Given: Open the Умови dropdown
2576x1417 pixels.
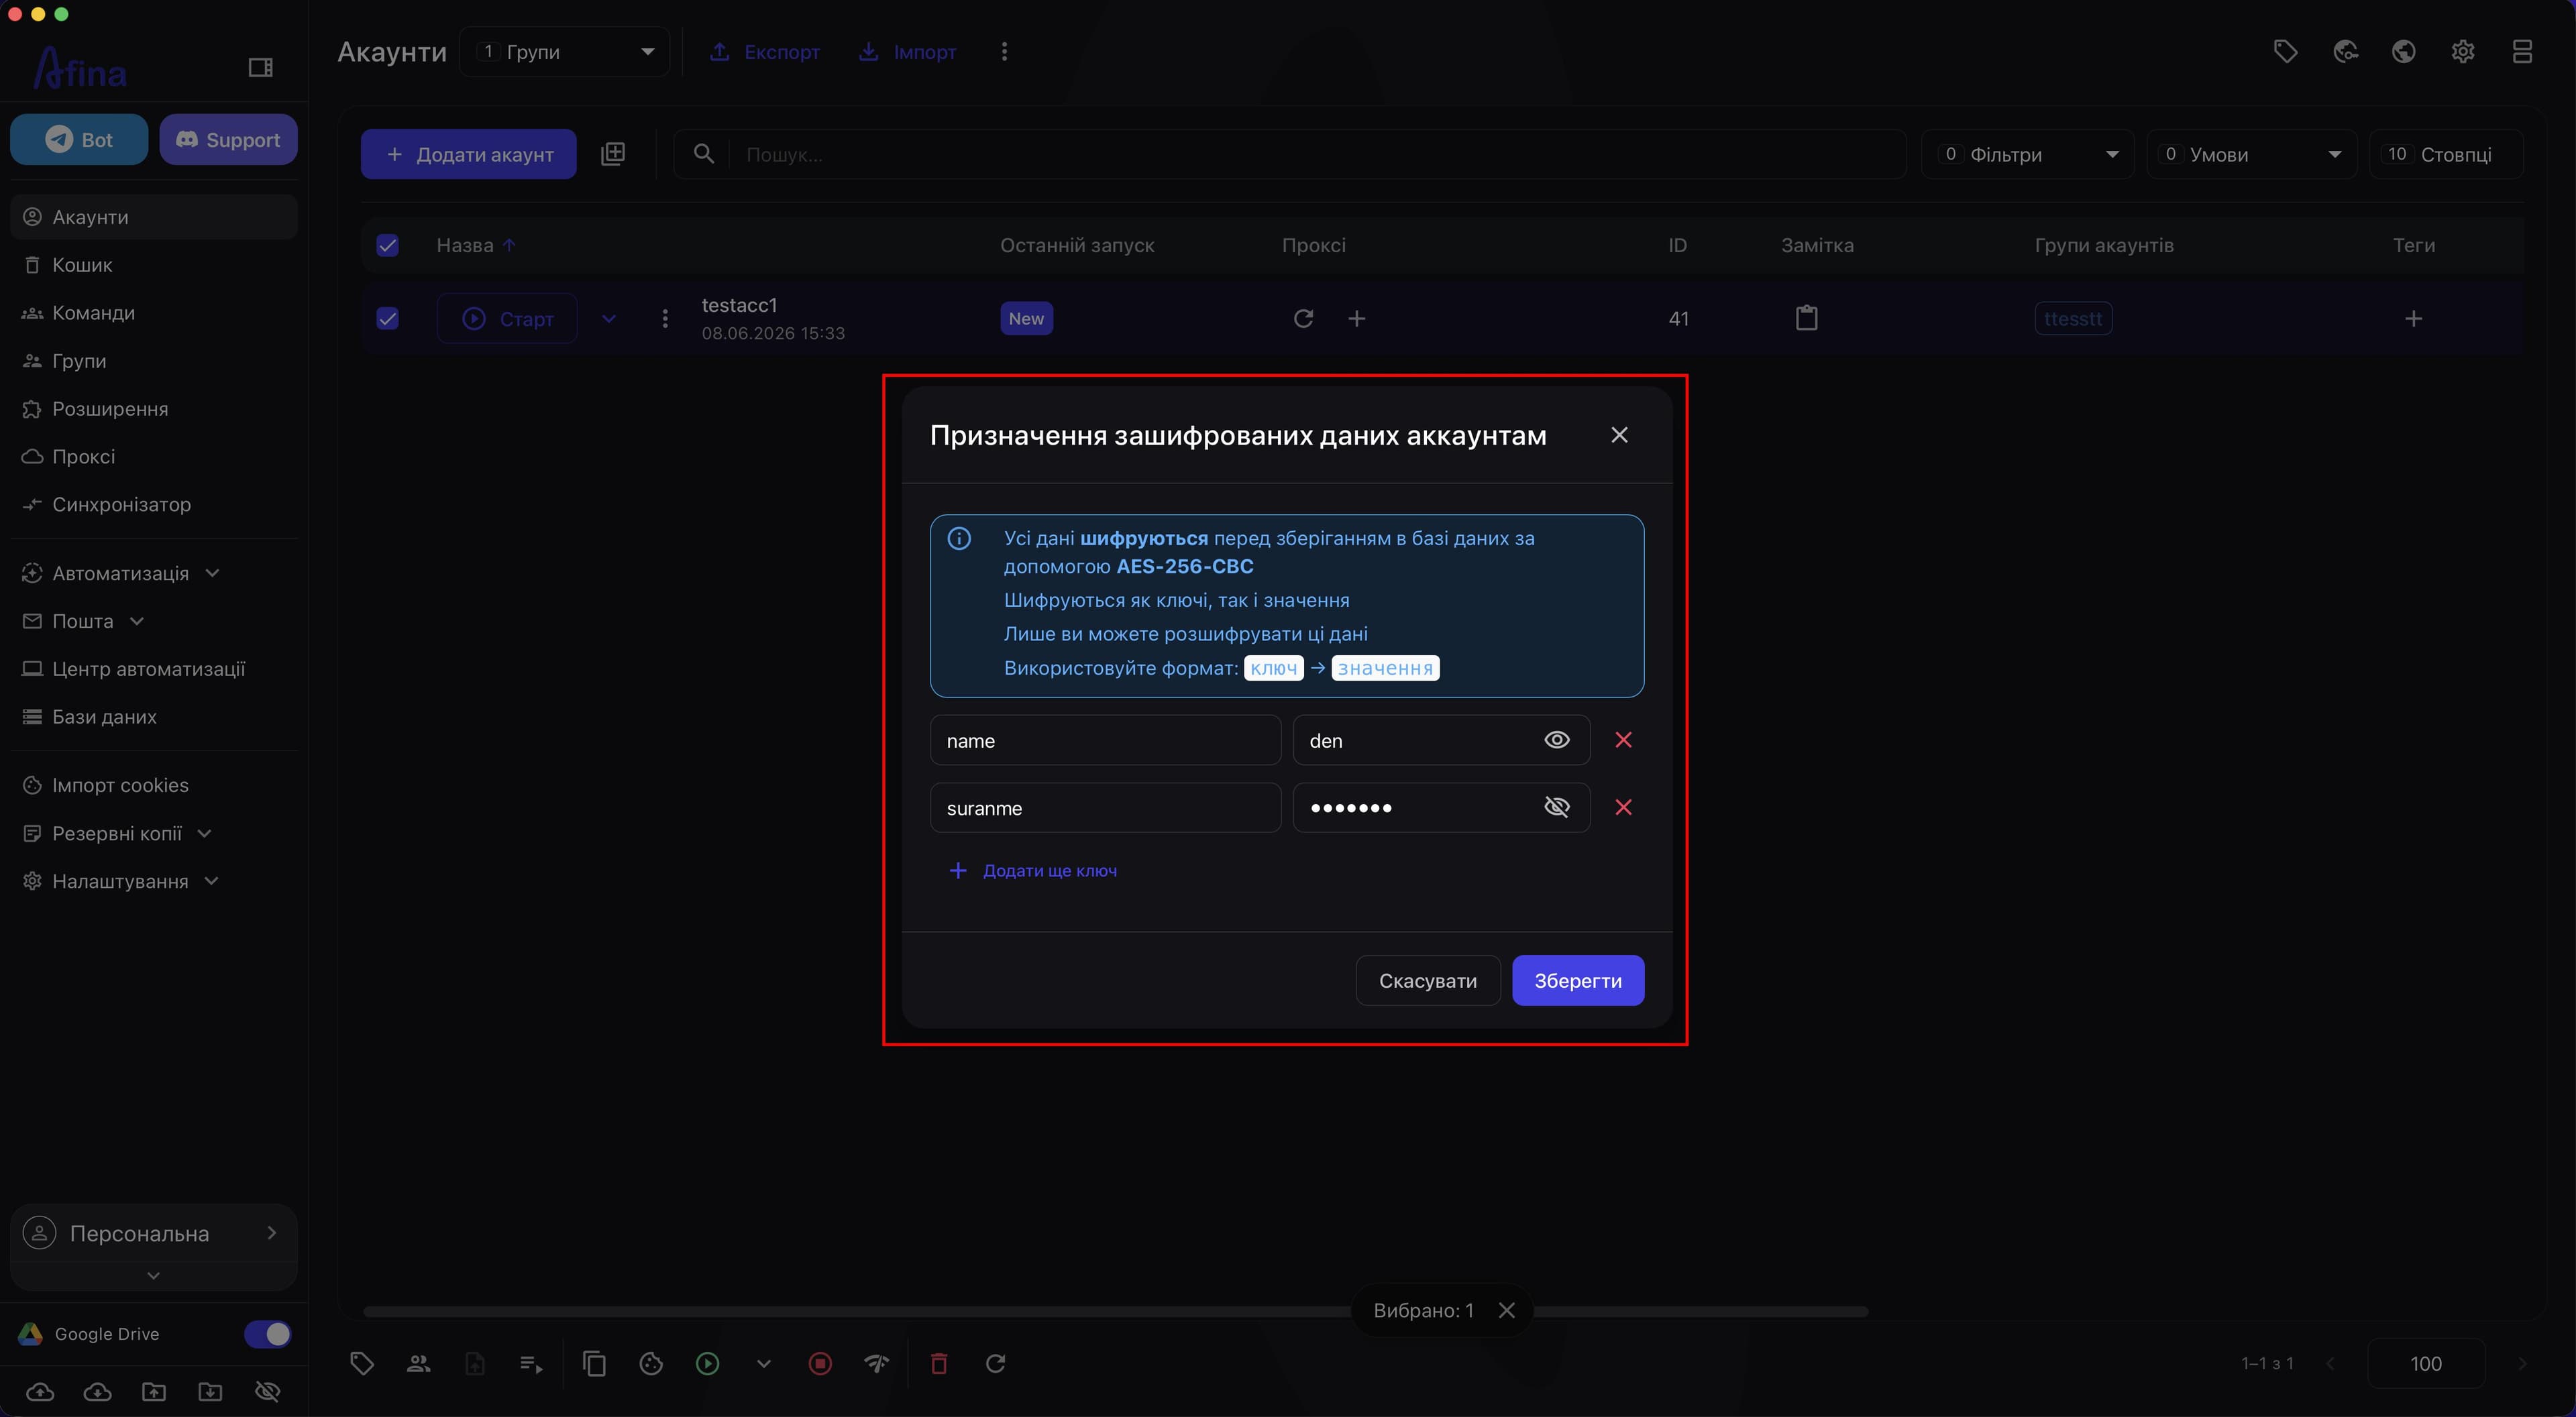Looking at the screenshot, I should click(x=2251, y=154).
